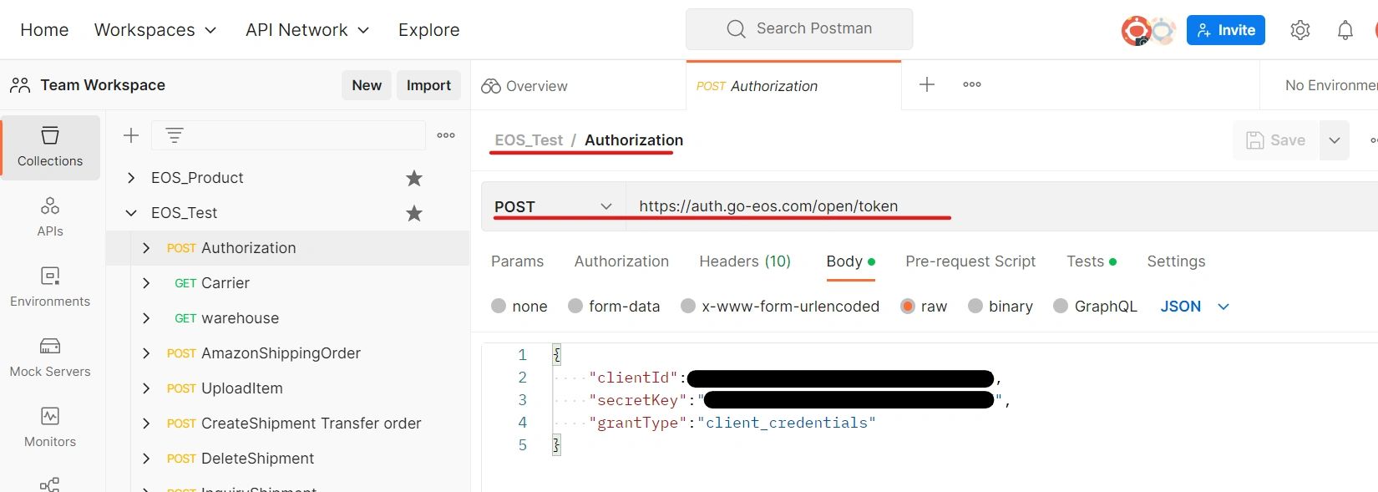Image resolution: width=1378 pixels, height=492 pixels.
Task: Switch to the Tests tab
Action: tap(1091, 261)
